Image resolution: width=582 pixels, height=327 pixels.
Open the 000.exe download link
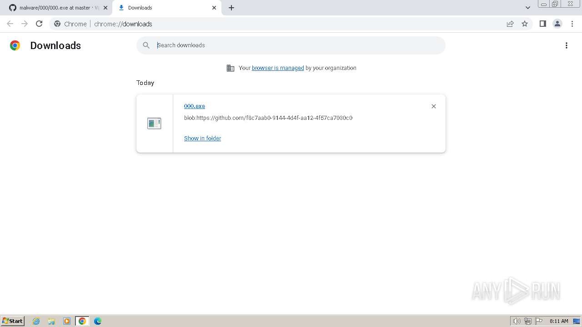click(195, 106)
